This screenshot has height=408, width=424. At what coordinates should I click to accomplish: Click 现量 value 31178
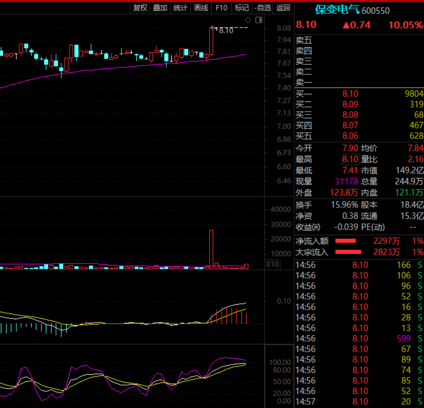[346, 181]
